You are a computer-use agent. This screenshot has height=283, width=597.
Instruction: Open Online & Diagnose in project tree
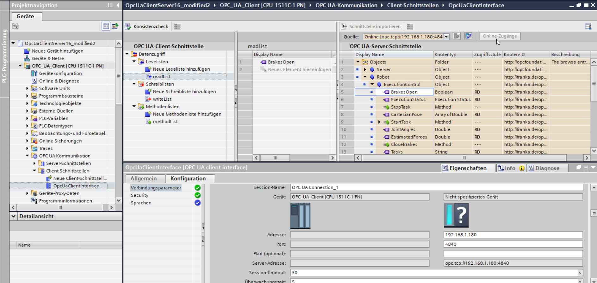point(59,81)
